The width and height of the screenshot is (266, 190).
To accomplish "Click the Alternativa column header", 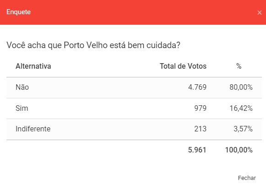I will pos(33,66).
